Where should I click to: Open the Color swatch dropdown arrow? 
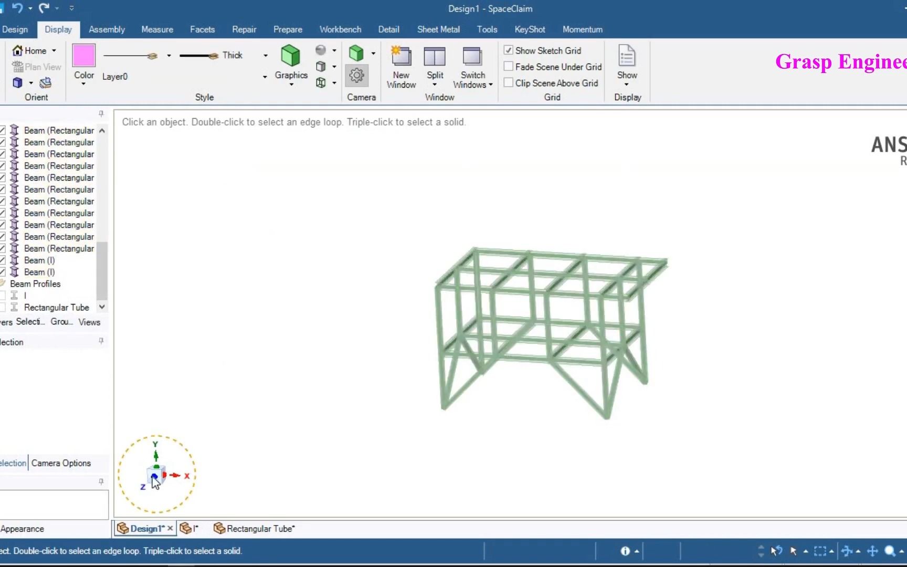click(83, 84)
